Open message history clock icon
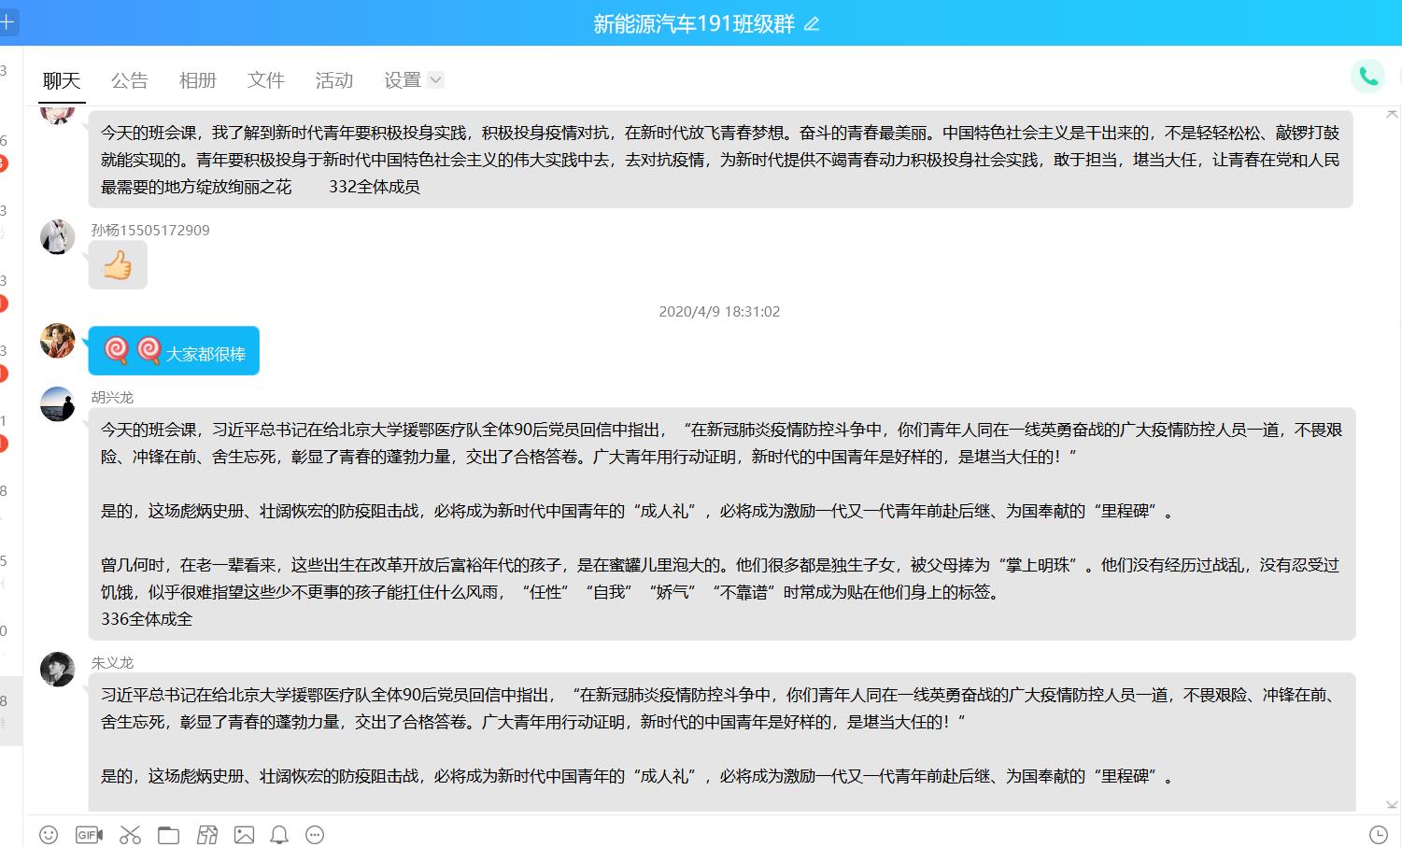Screen dimensions: 1402x847 (x=1378, y=835)
